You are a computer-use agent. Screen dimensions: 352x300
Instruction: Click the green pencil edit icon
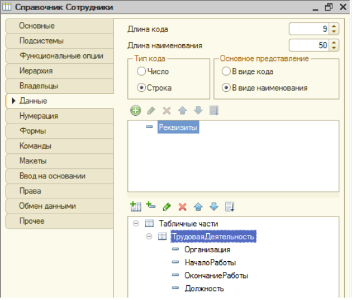point(167,206)
